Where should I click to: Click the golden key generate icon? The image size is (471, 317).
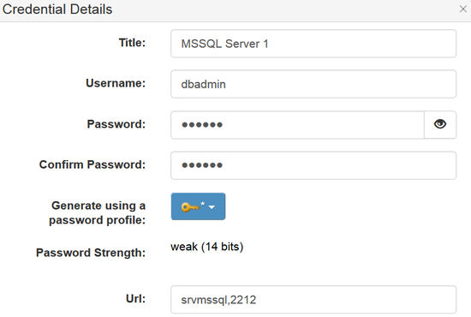pyautogui.click(x=190, y=207)
